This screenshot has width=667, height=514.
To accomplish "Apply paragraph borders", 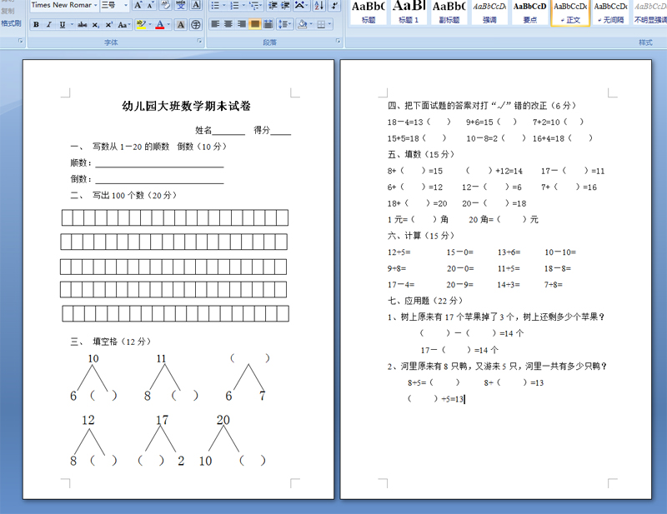I will point(321,25).
